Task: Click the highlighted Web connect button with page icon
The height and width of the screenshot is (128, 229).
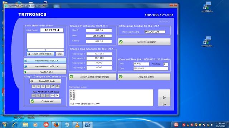Action: click(45, 61)
